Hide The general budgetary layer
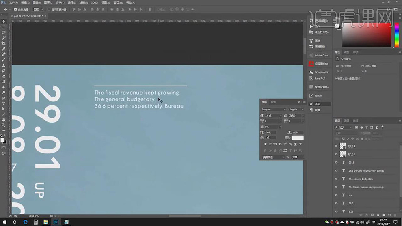Image resolution: width=402 pixels, height=226 pixels. [336, 179]
